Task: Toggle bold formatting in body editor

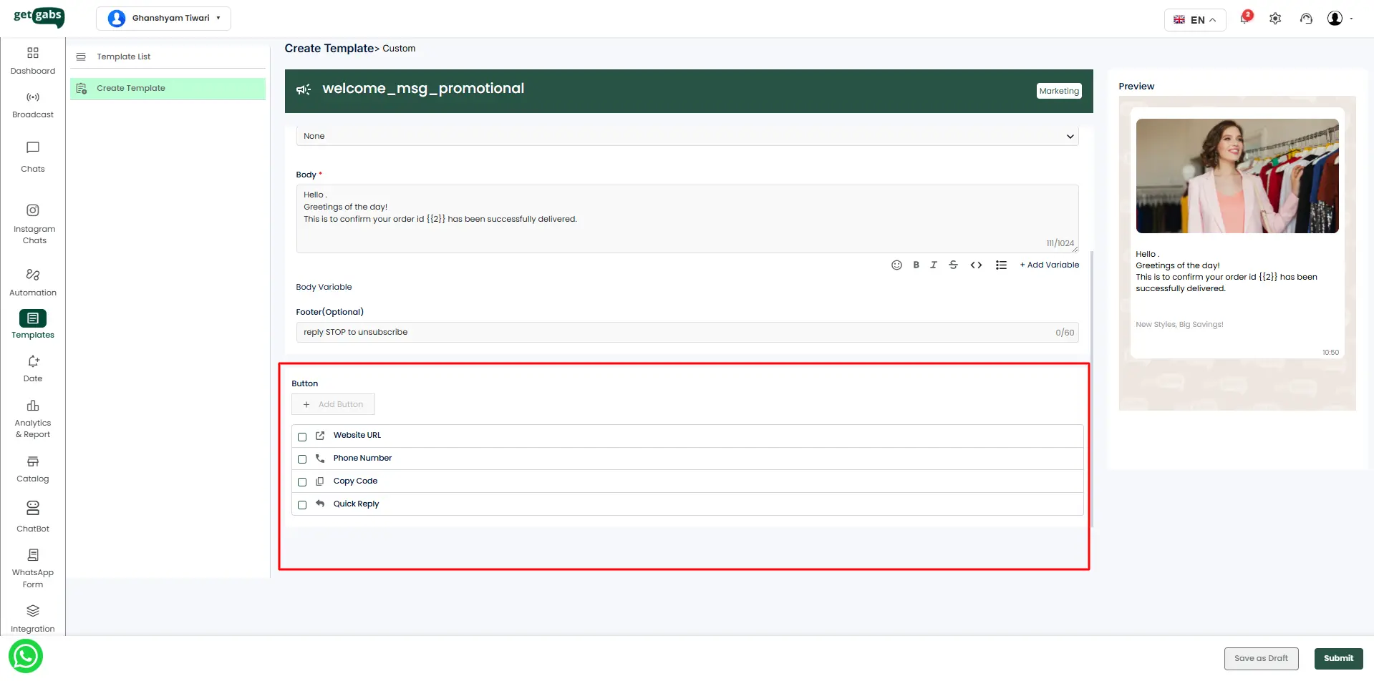Action: coord(916,265)
